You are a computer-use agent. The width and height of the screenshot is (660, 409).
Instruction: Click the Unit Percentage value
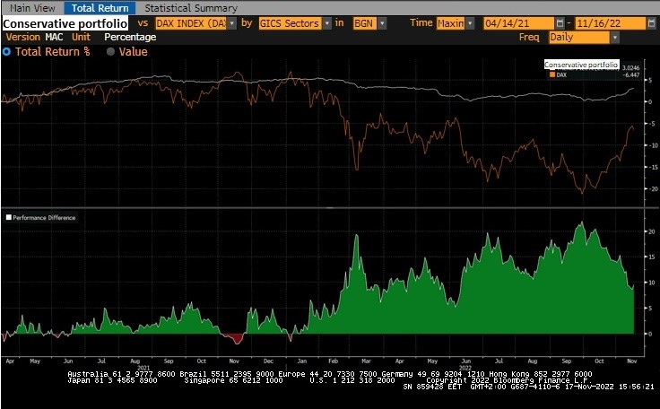click(x=130, y=37)
